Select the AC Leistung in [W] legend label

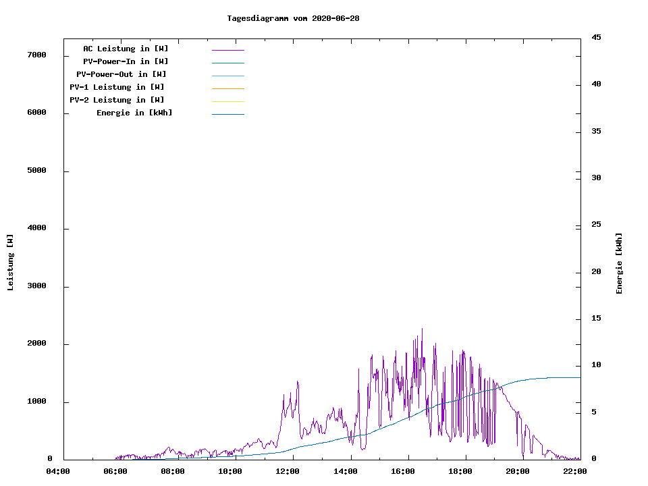[126, 49]
